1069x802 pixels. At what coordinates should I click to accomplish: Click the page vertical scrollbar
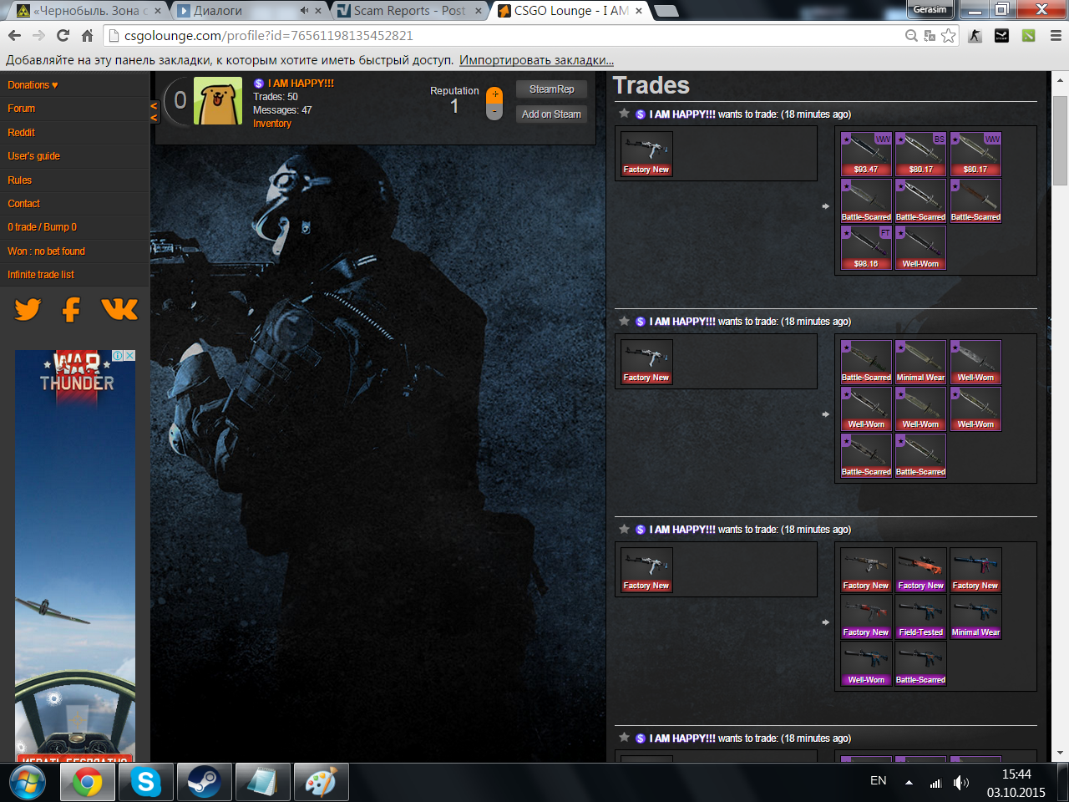pos(1060,142)
